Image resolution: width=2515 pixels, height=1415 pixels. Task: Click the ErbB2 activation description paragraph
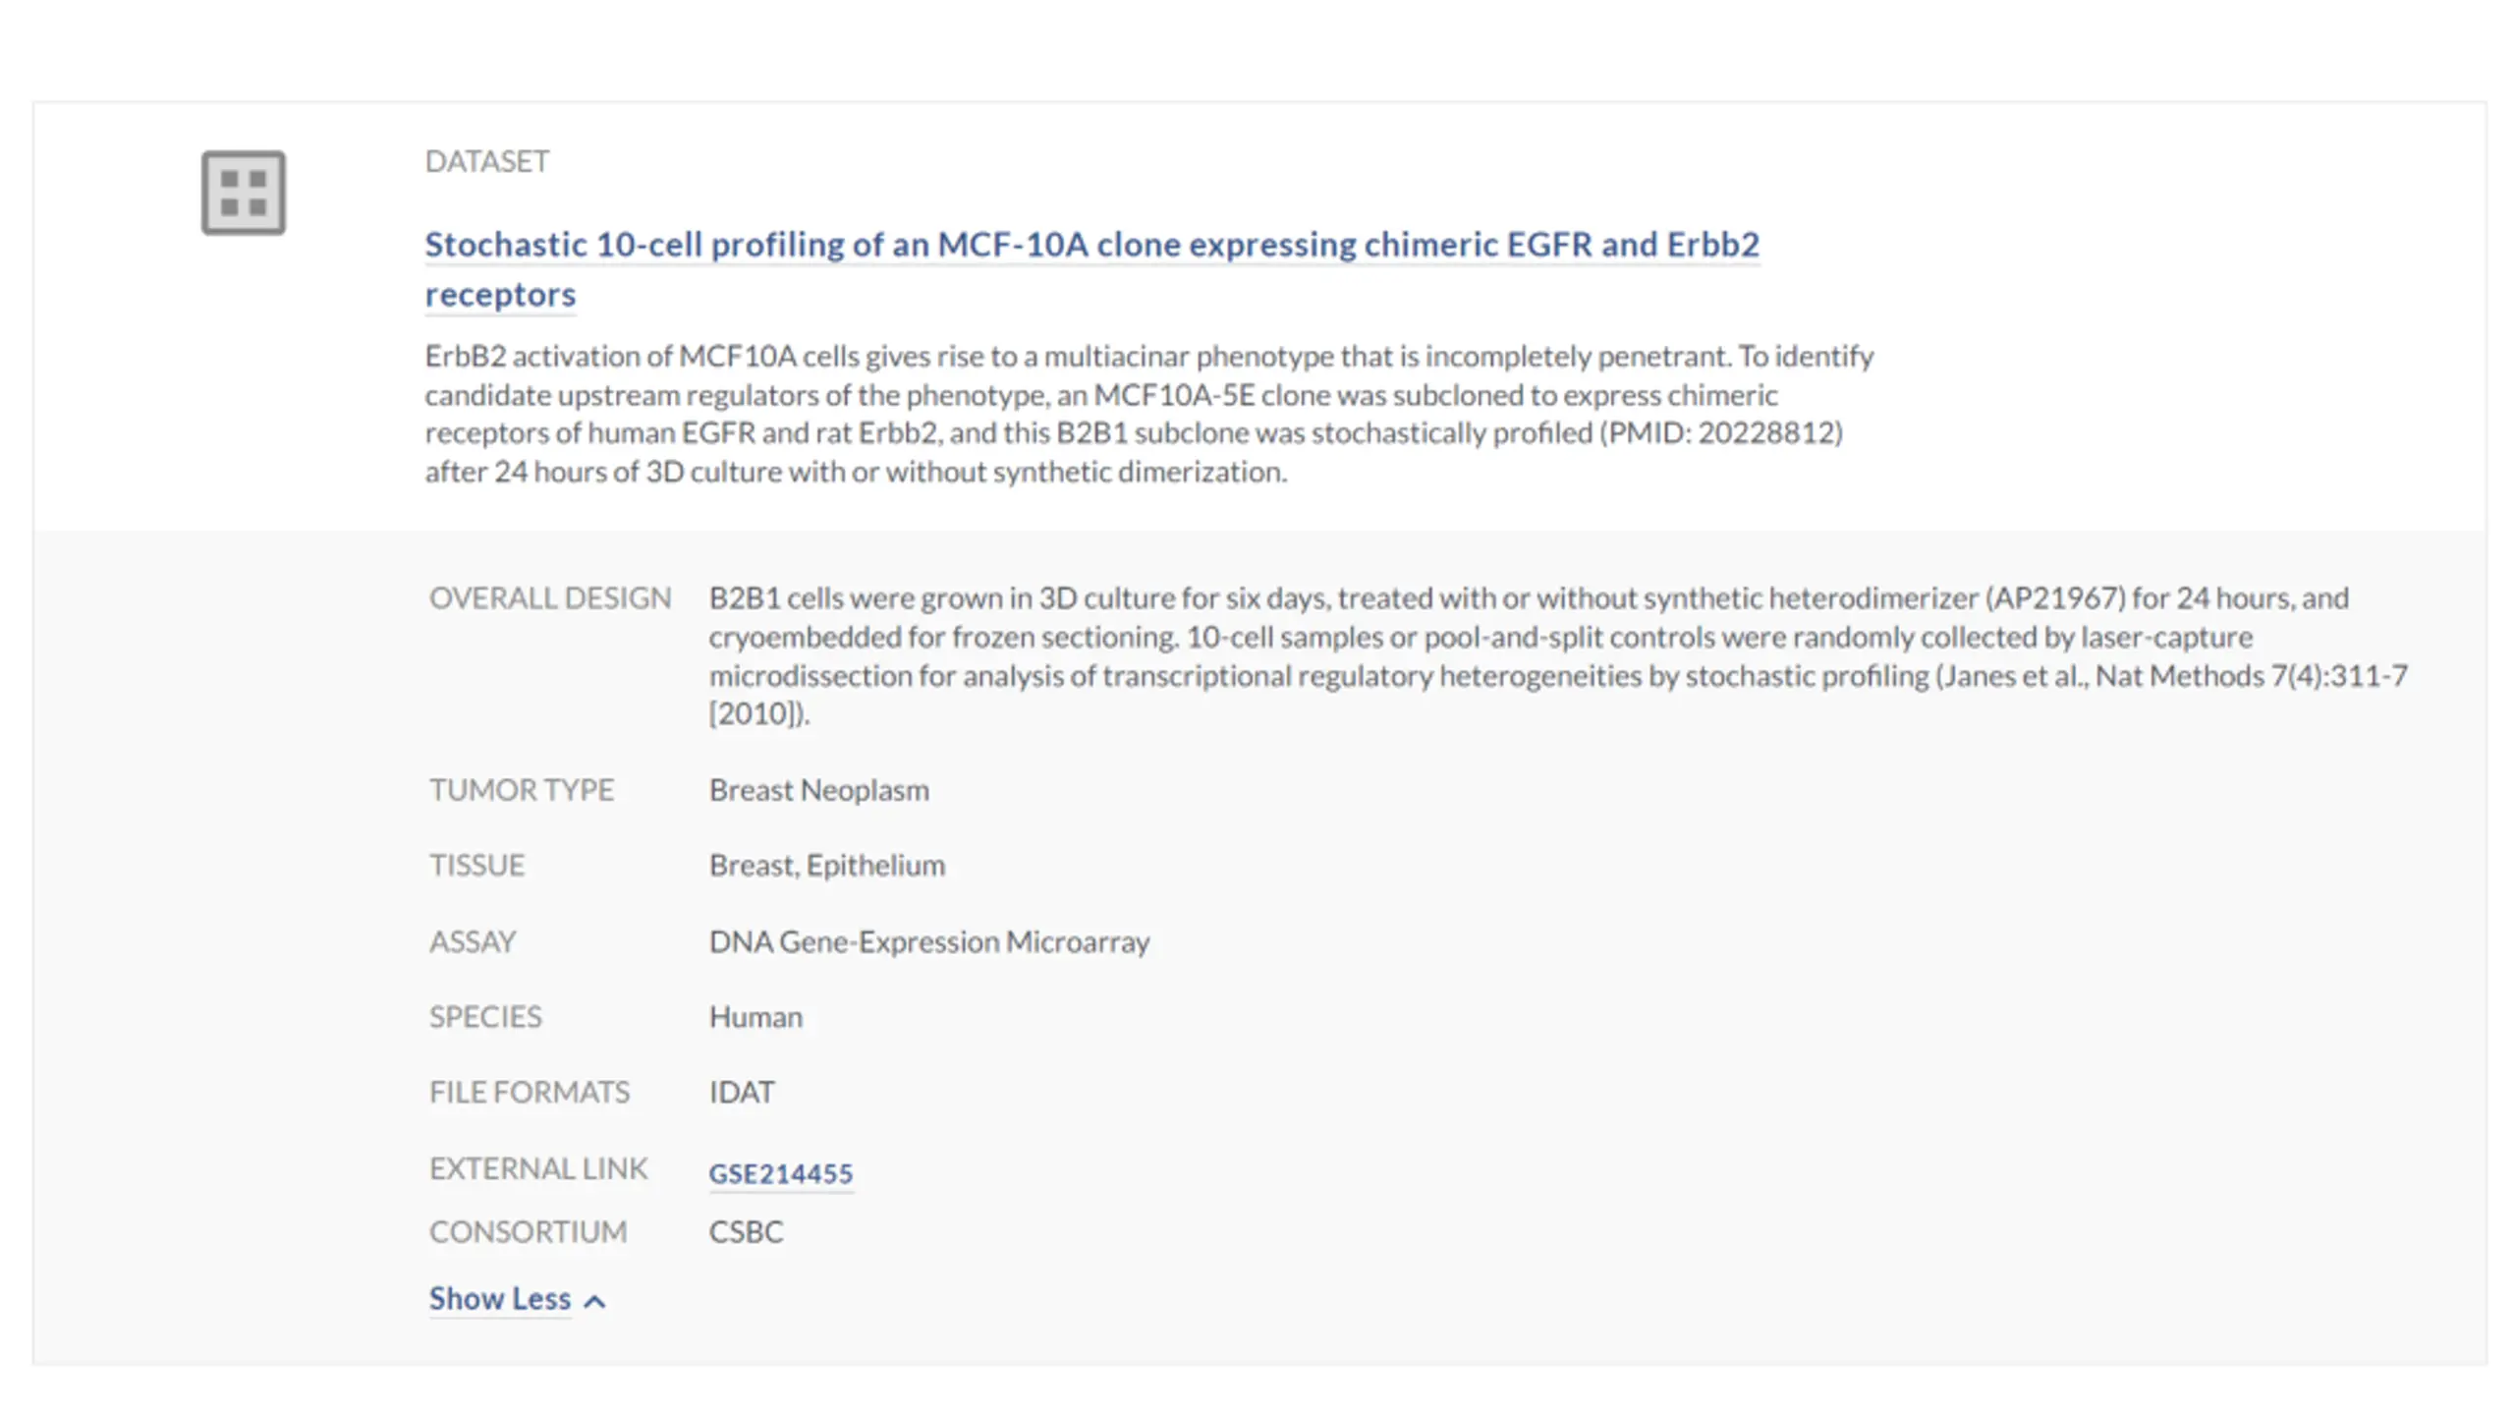click(x=1149, y=414)
